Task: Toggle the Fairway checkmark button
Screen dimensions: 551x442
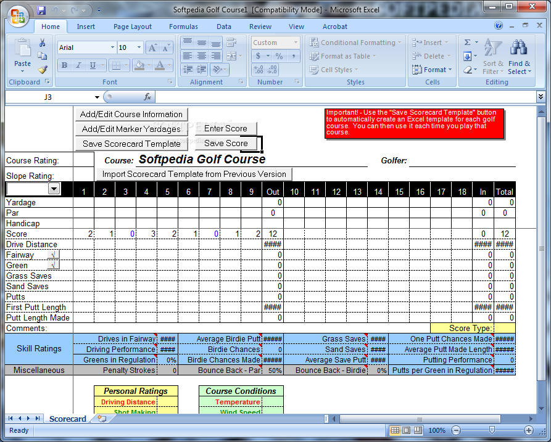Action: [x=54, y=255]
